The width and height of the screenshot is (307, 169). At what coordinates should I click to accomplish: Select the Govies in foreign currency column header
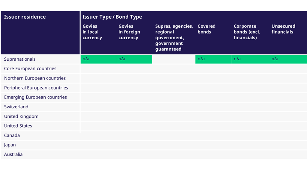129,32
